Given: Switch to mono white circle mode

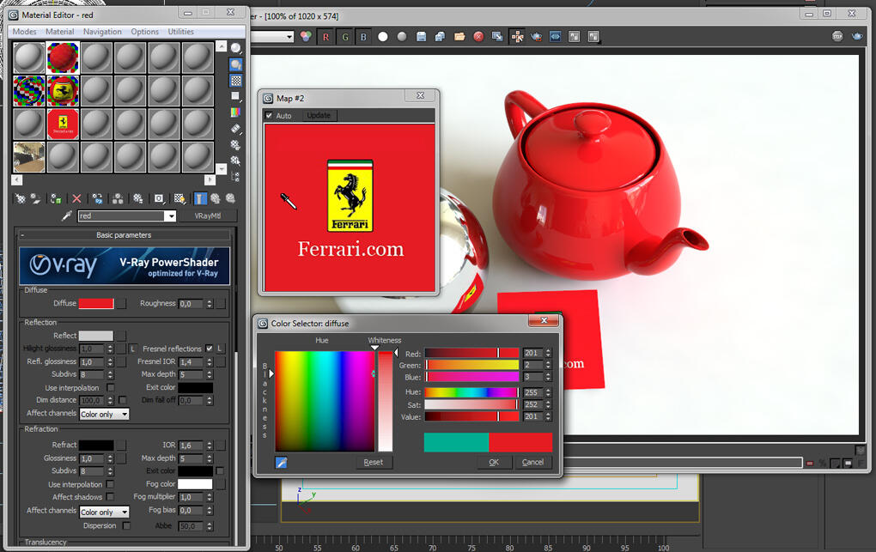Looking at the screenshot, I should pos(383,37).
